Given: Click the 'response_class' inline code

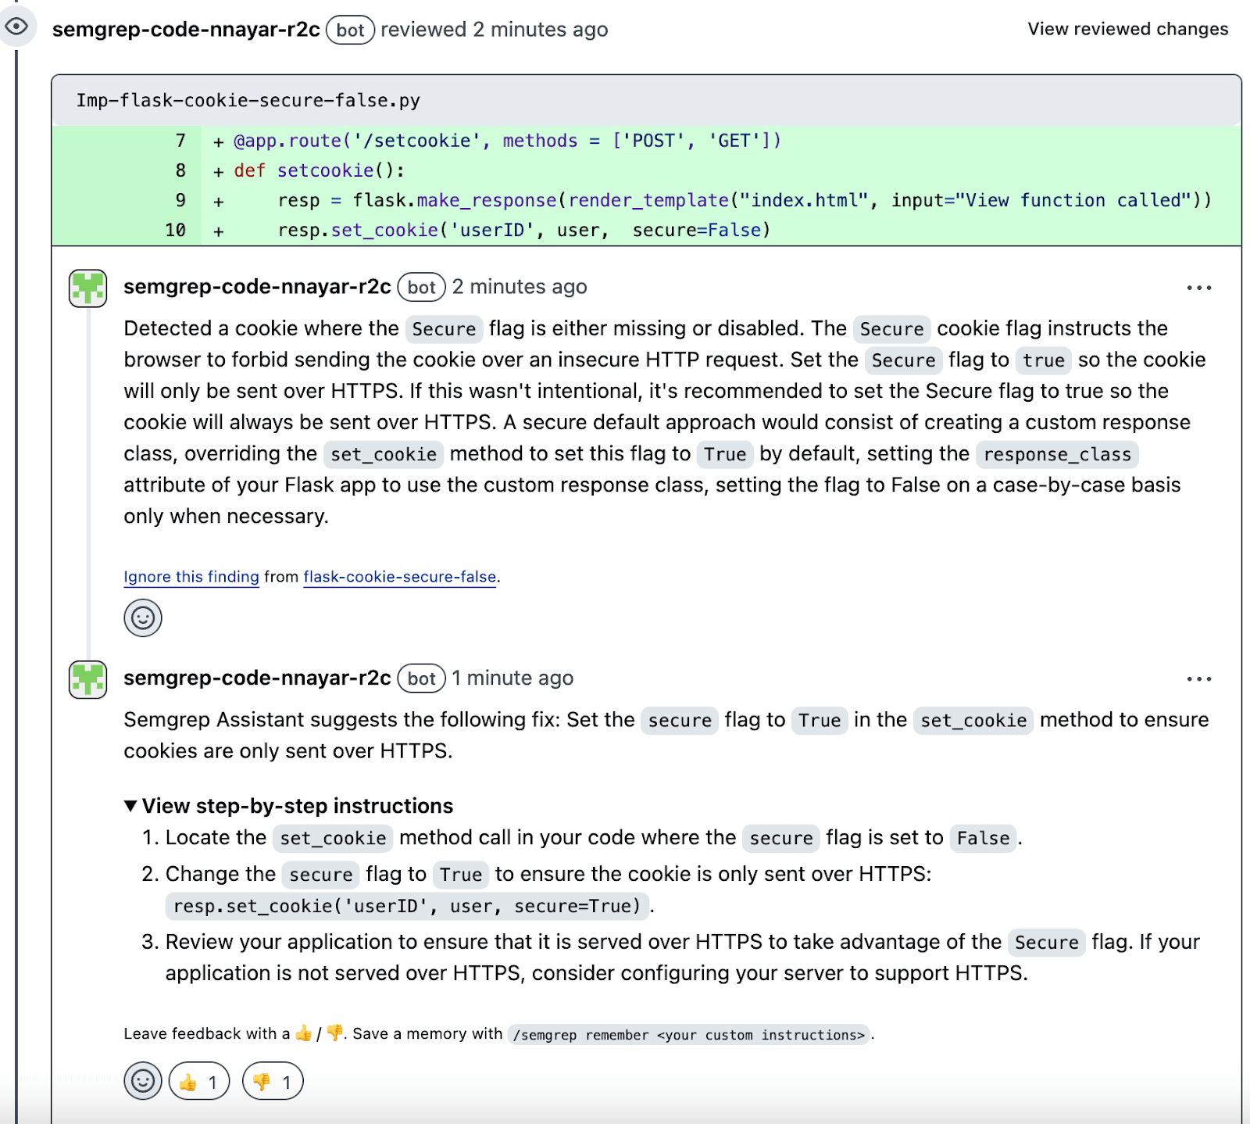Looking at the screenshot, I should [x=1057, y=454].
